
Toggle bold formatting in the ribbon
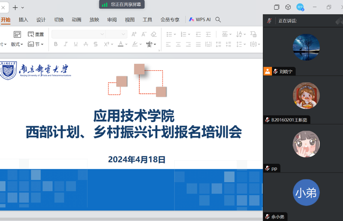(55, 44)
